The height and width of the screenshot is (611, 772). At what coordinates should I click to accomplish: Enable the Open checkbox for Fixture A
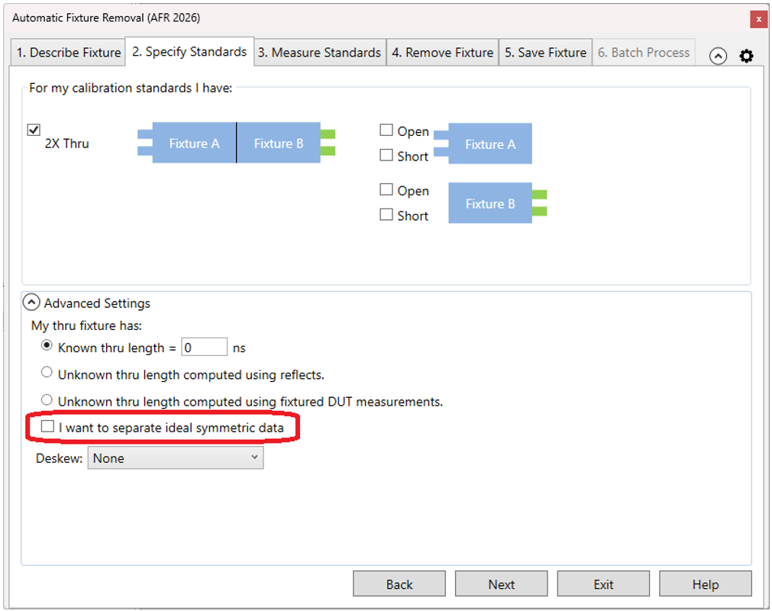coord(386,131)
